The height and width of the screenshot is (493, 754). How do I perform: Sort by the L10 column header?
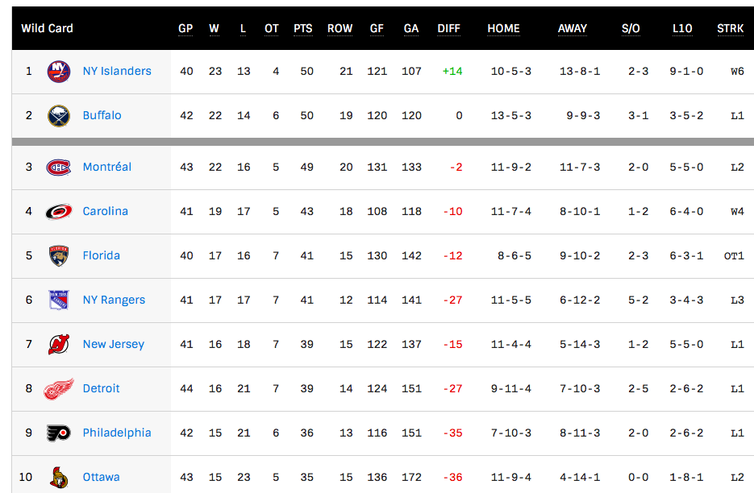(682, 28)
